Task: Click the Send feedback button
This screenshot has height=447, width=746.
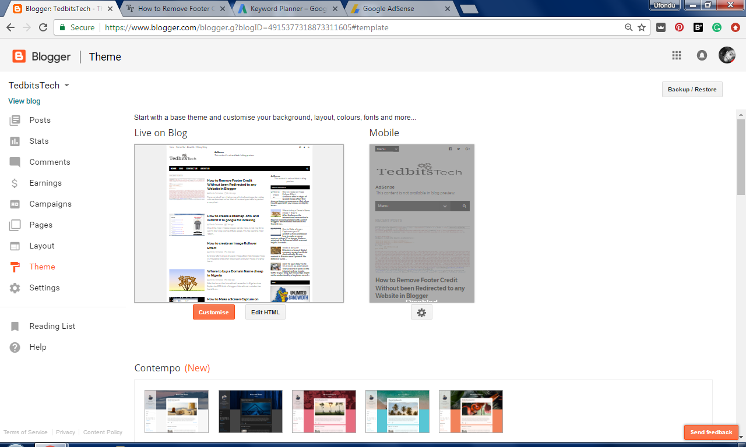Action: coord(711,432)
